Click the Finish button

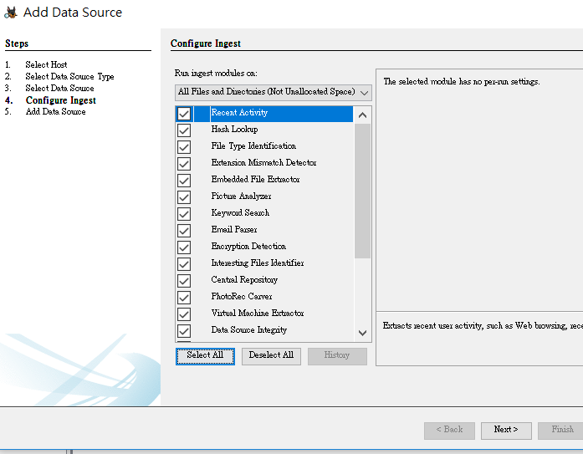coord(561,431)
